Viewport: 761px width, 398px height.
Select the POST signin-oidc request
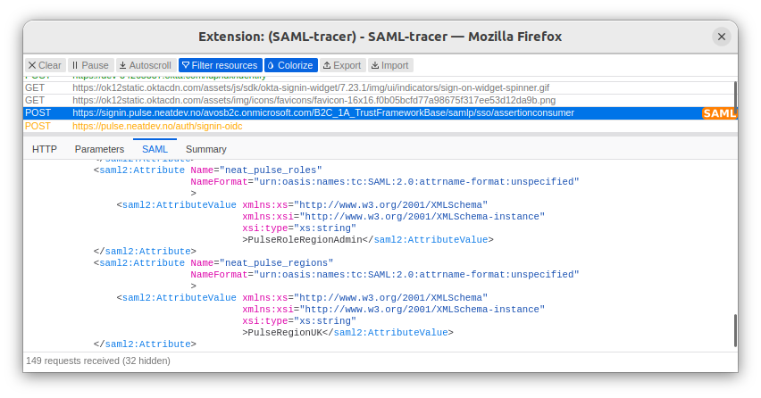157,127
